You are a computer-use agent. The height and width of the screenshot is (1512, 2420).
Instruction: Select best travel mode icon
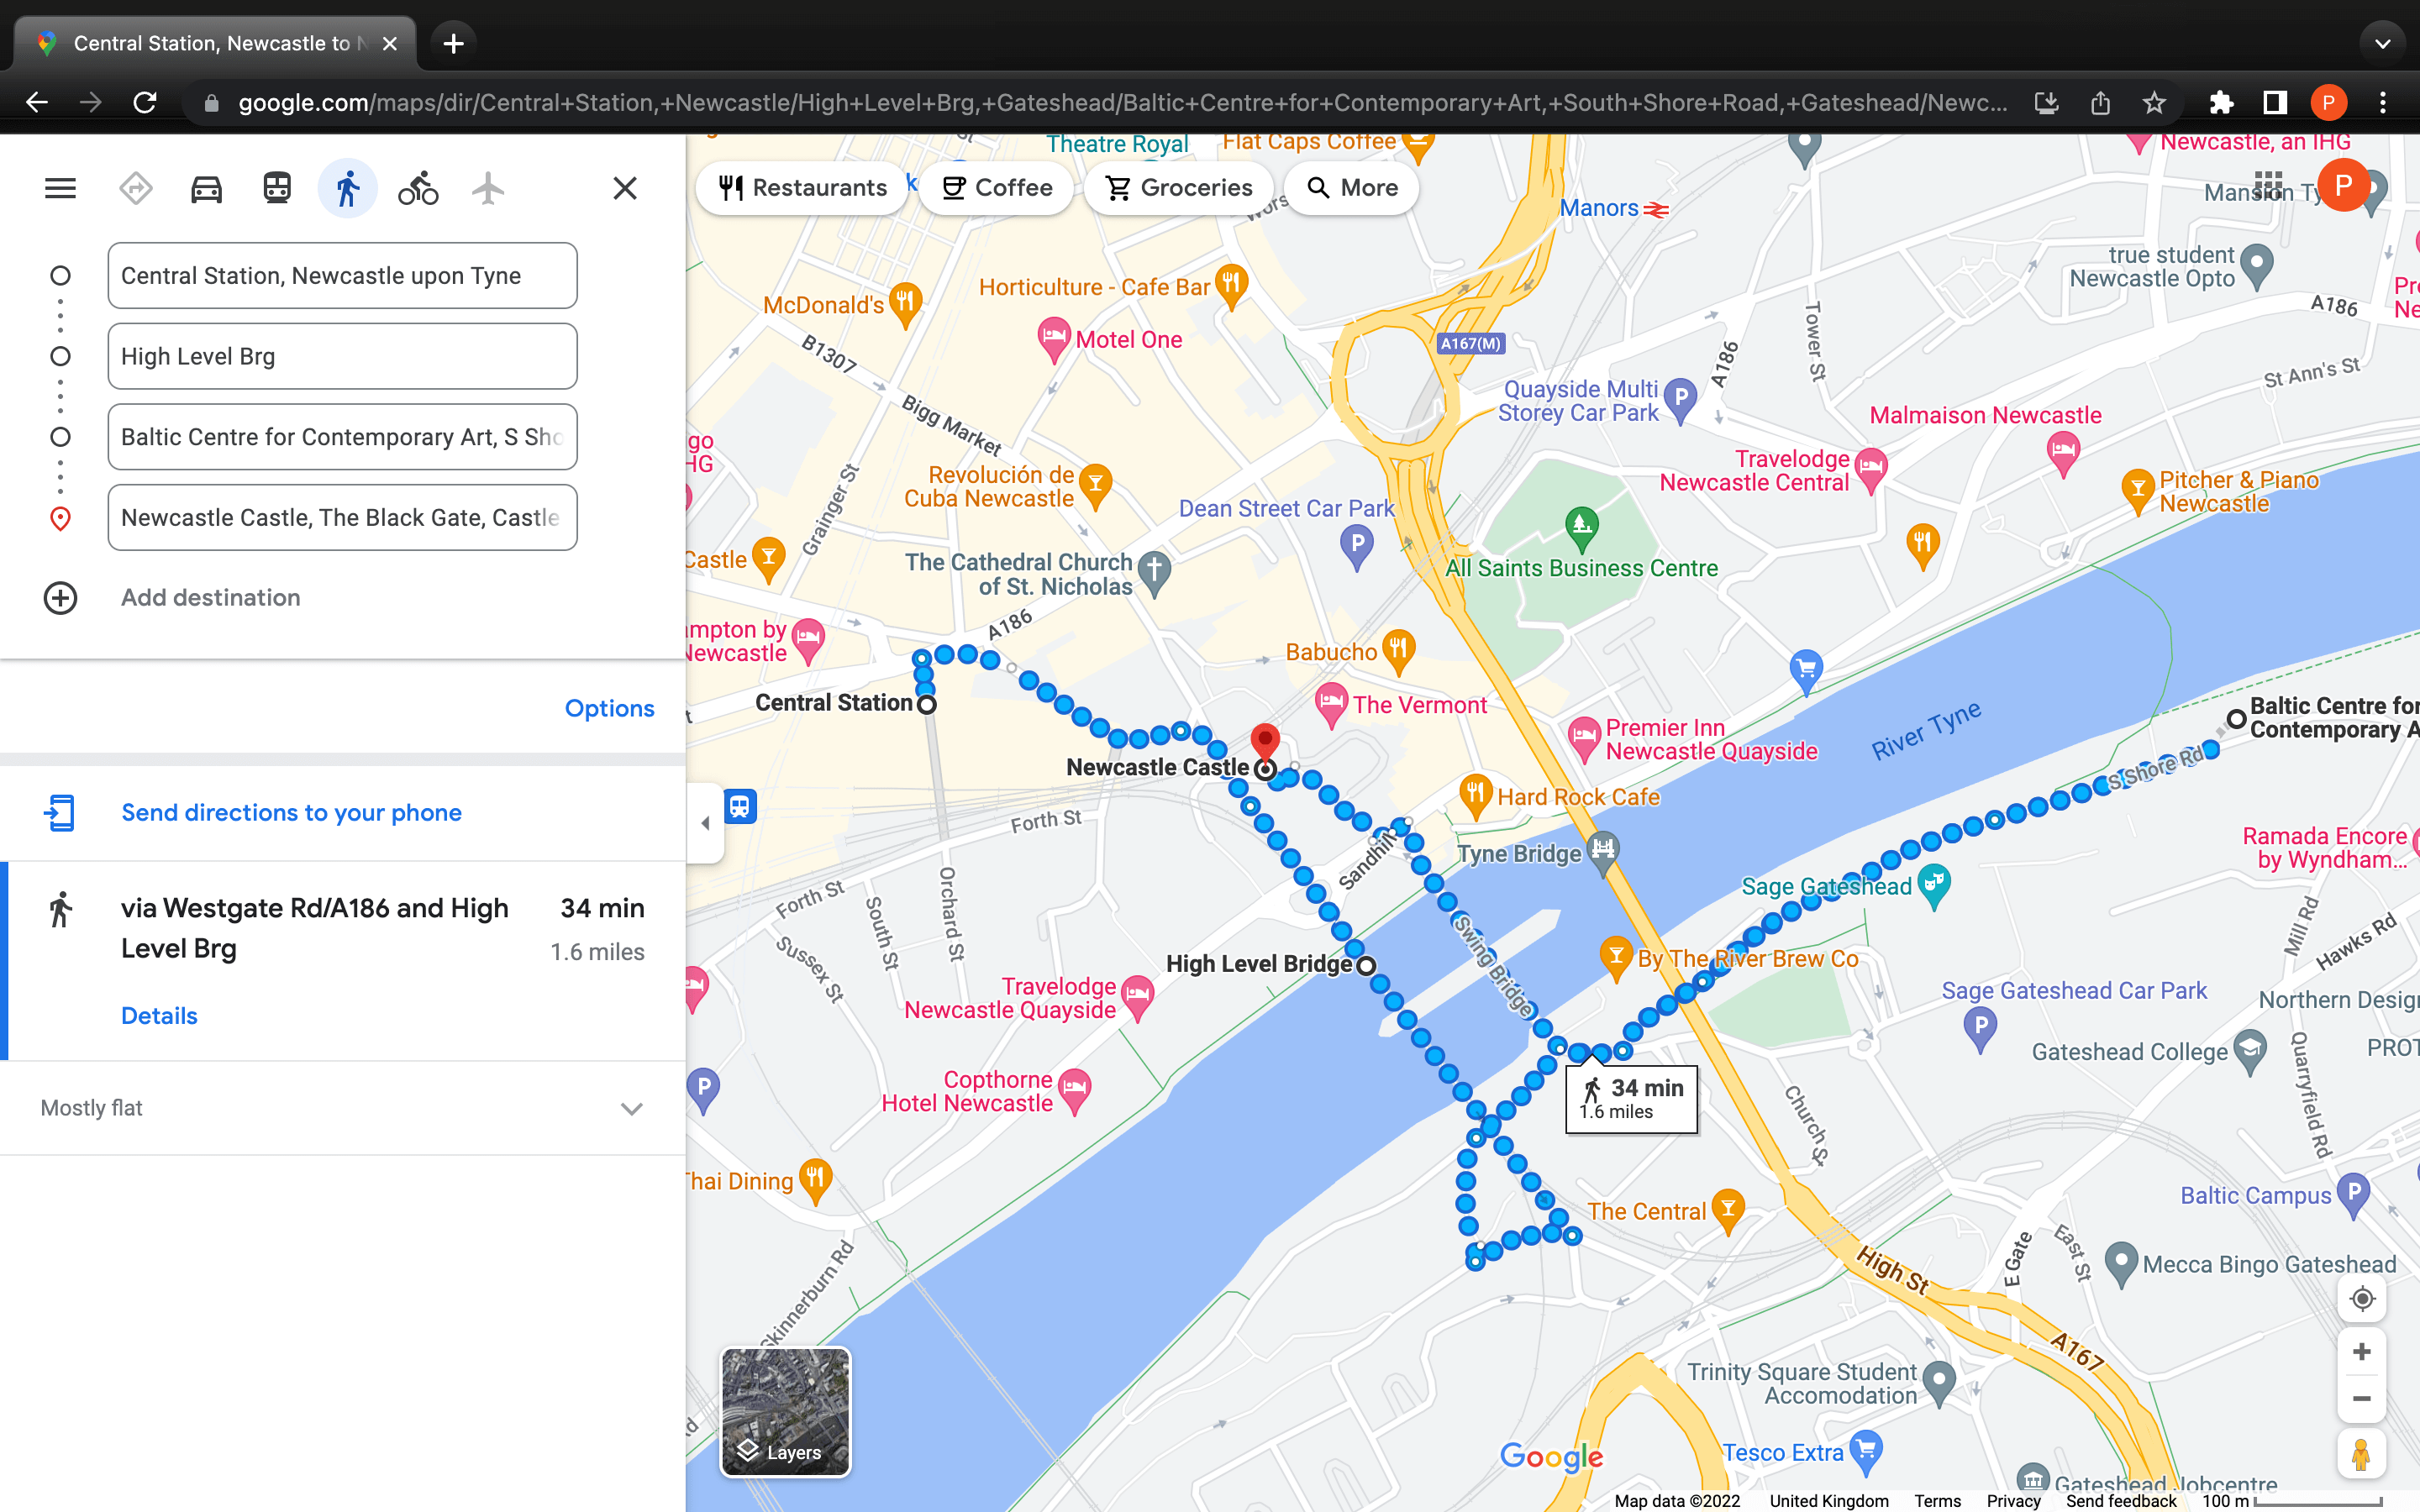click(x=136, y=188)
